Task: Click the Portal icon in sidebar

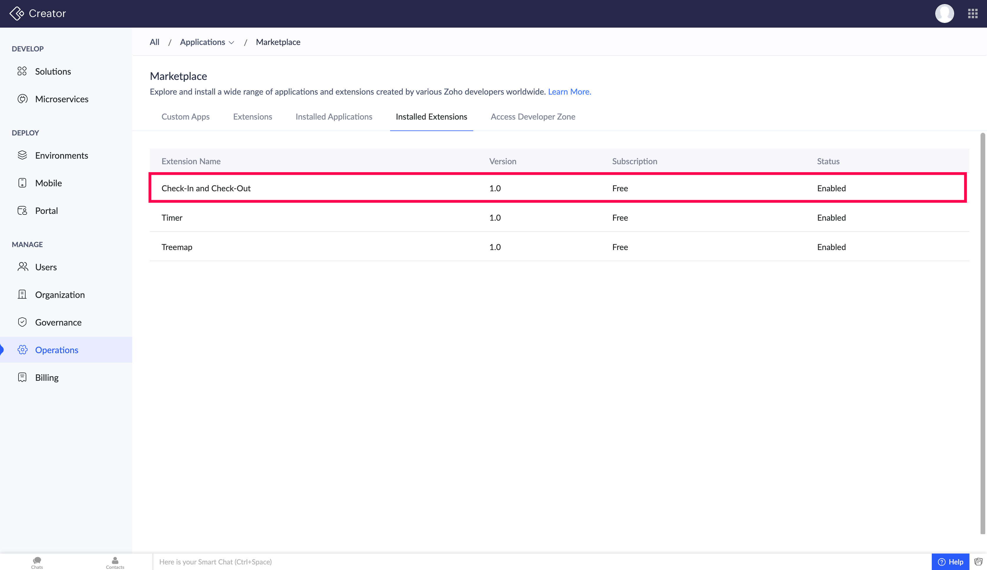Action: (x=22, y=210)
